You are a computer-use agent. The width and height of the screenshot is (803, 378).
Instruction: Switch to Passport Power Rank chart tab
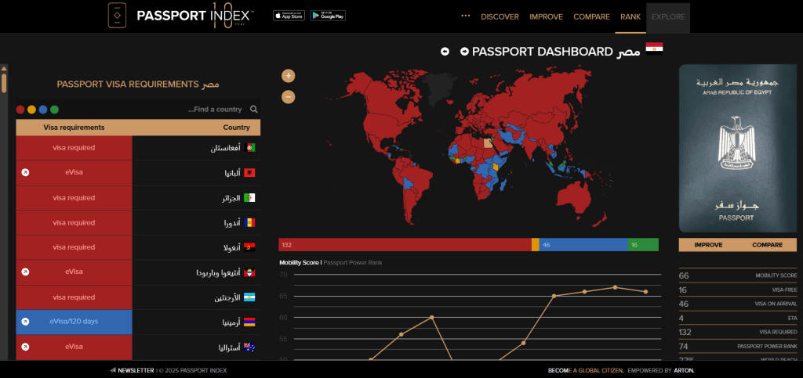pos(353,262)
